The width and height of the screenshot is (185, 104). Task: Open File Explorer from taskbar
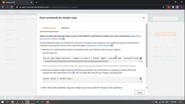[x=12, y=102]
